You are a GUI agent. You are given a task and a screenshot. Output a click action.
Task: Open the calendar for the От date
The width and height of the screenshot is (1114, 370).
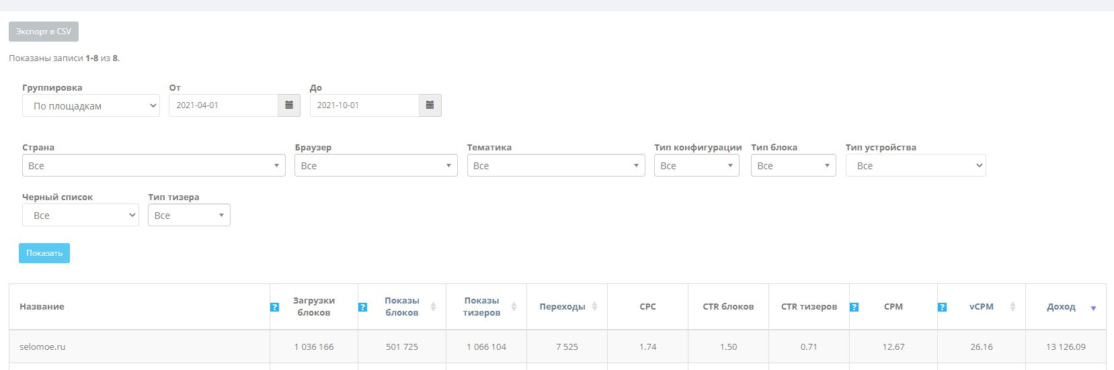[289, 105]
